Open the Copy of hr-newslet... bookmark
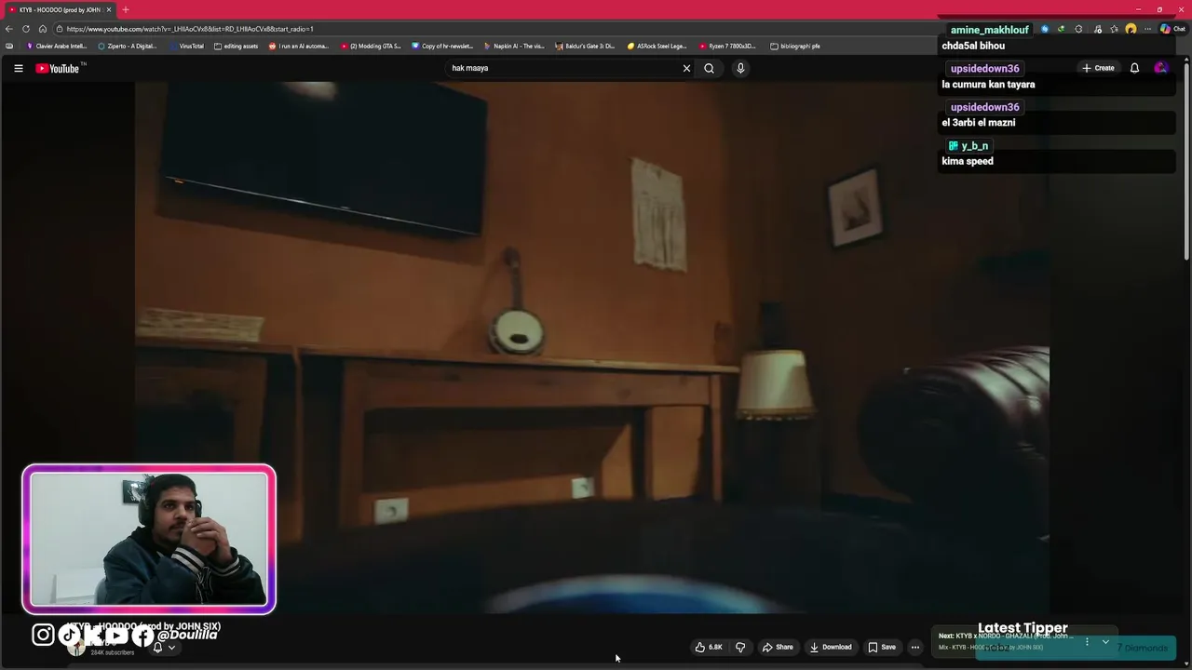The height and width of the screenshot is (670, 1192). click(x=442, y=46)
